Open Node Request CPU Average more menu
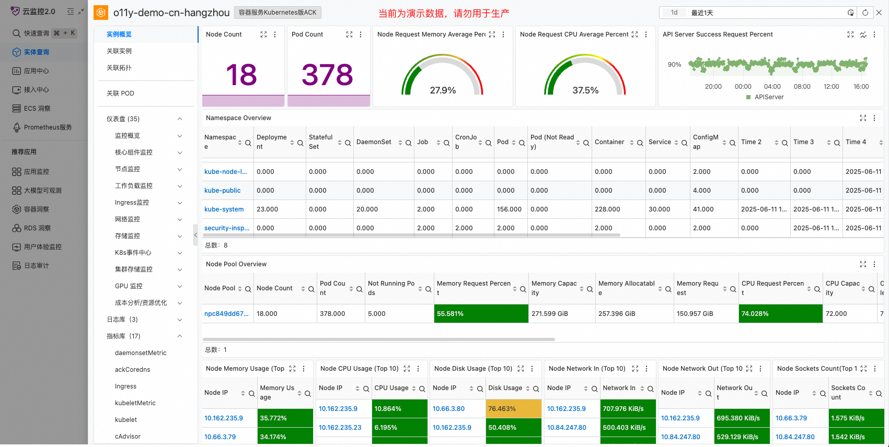 646,34
